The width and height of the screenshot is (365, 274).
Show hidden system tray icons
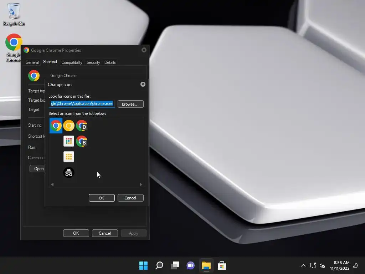point(303,265)
